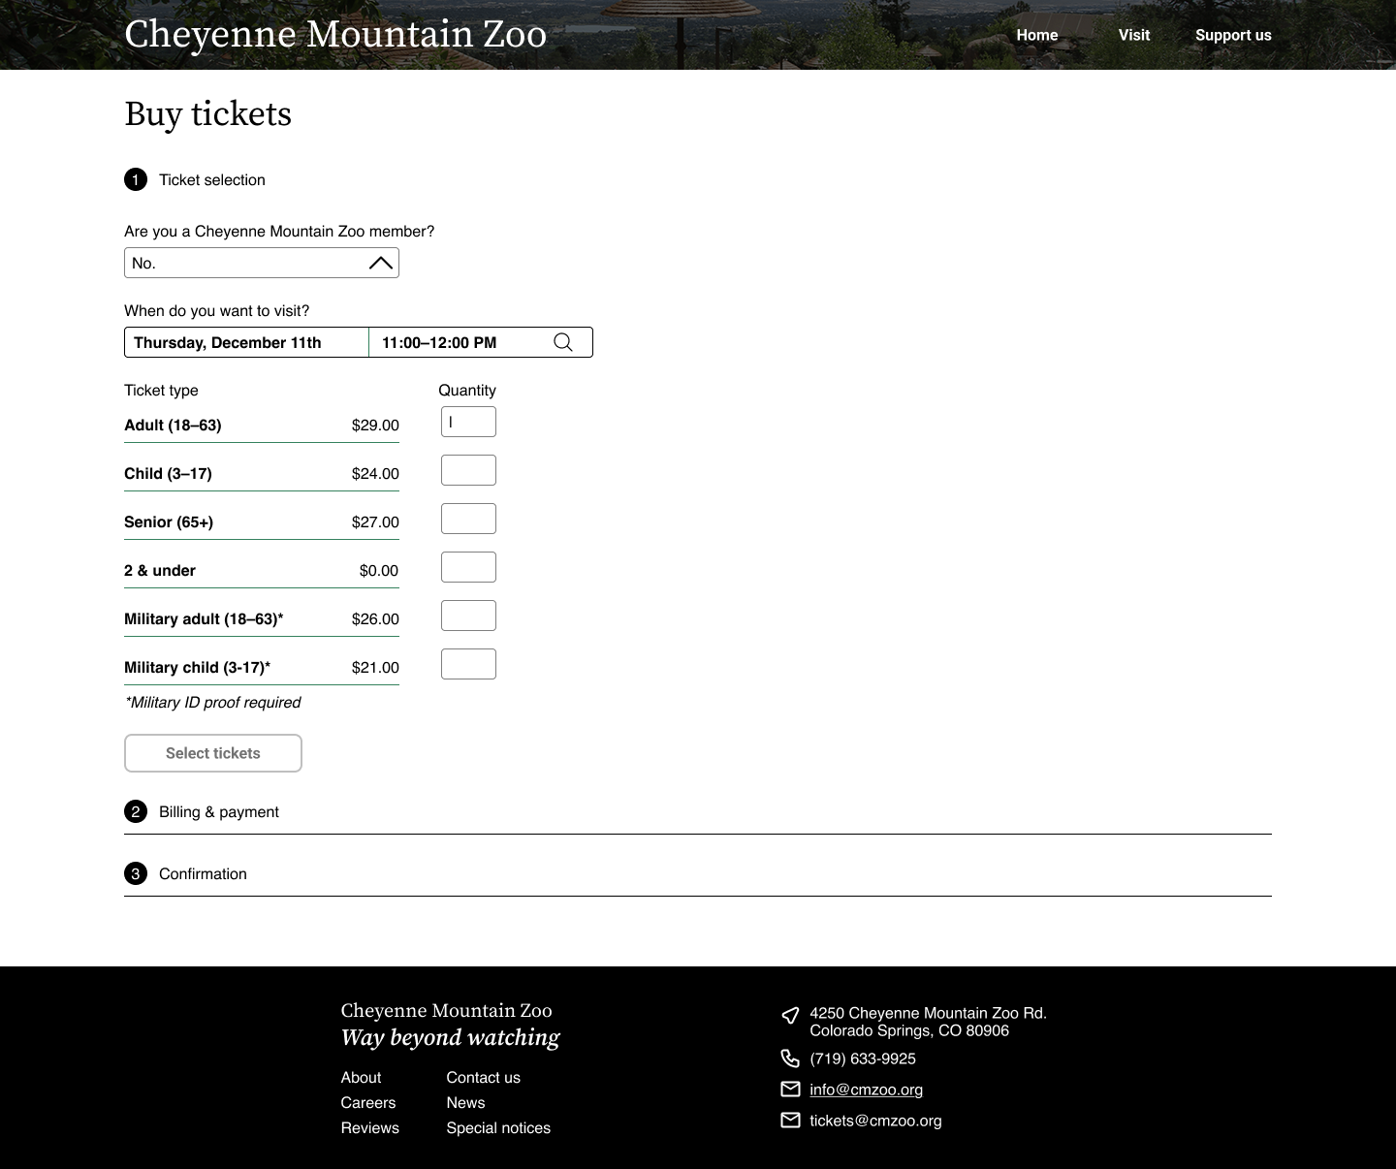The width and height of the screenshot is (1396, 1169).
Task: Click the $24.00 child price
Action: (375, 473)
